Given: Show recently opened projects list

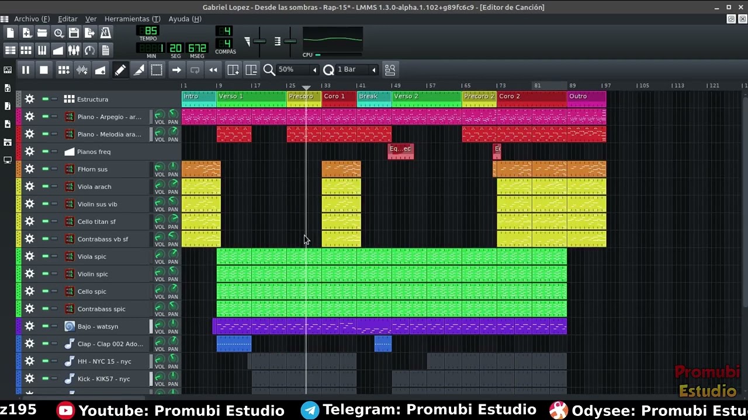Looking at the screenshot, I should [58, 33].
